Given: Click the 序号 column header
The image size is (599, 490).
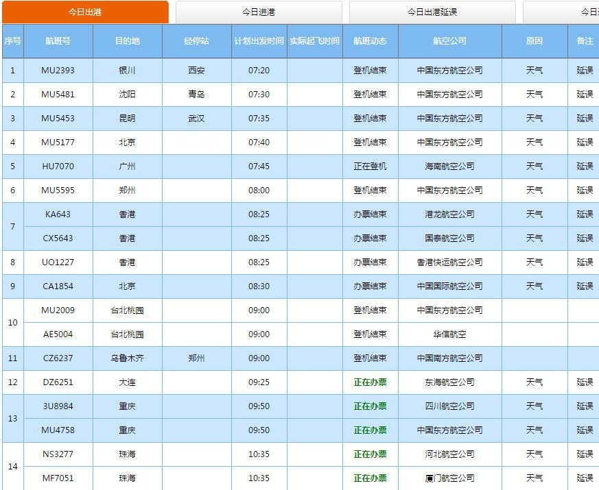Looking at the screenshot, I should pos(12,41).
